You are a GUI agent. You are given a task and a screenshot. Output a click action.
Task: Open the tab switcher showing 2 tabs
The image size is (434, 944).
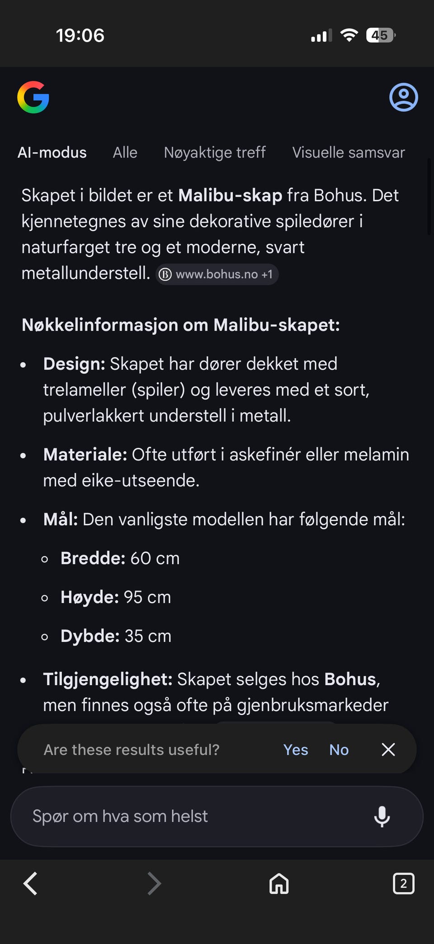pos(404,884)
